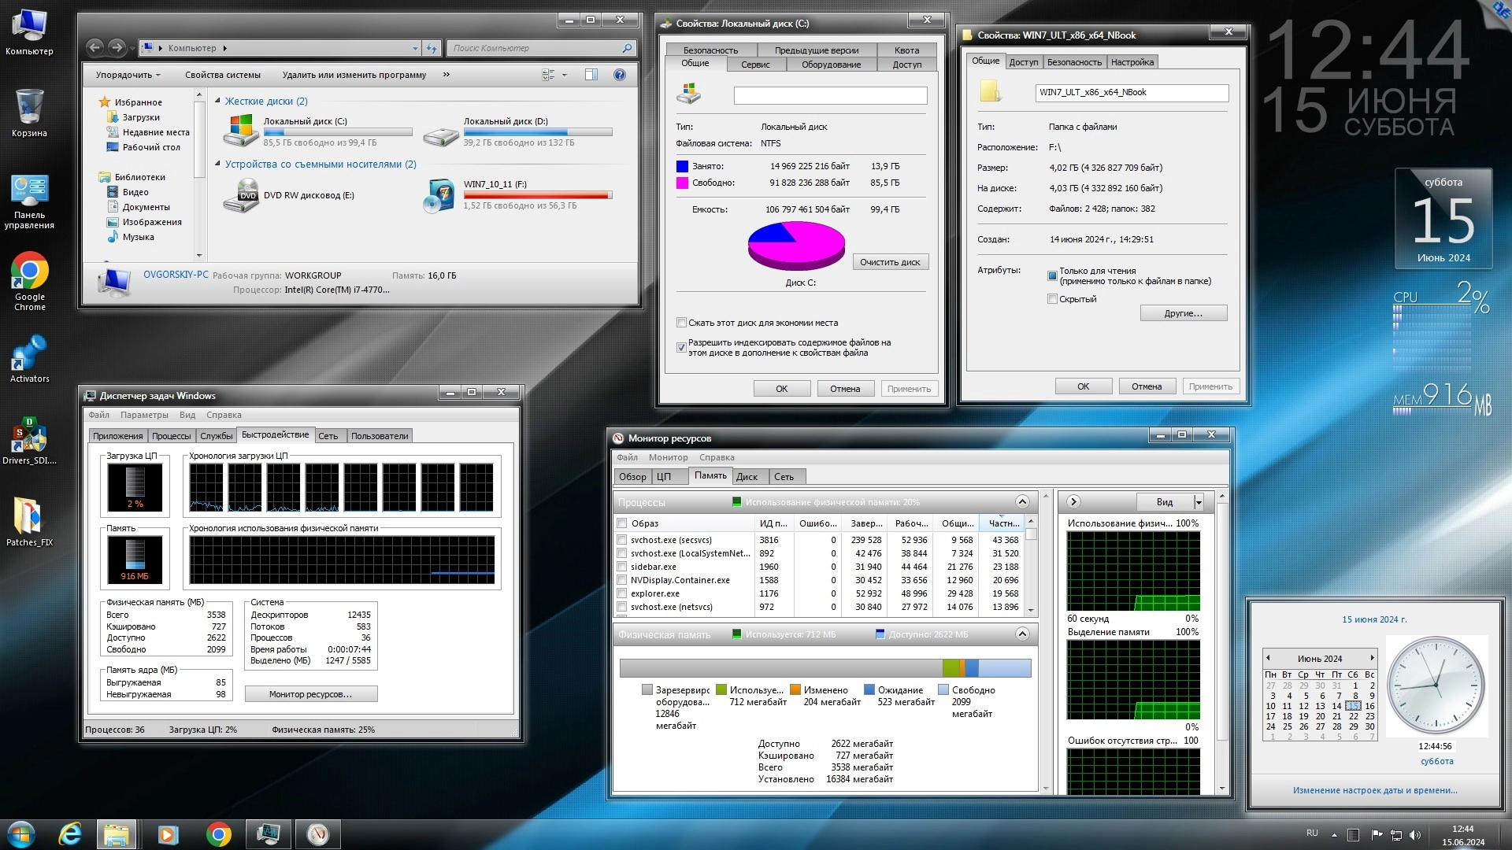Click the volume speaker tray icon
This screenshot has height=850, width=1512.
[1415, 834]
